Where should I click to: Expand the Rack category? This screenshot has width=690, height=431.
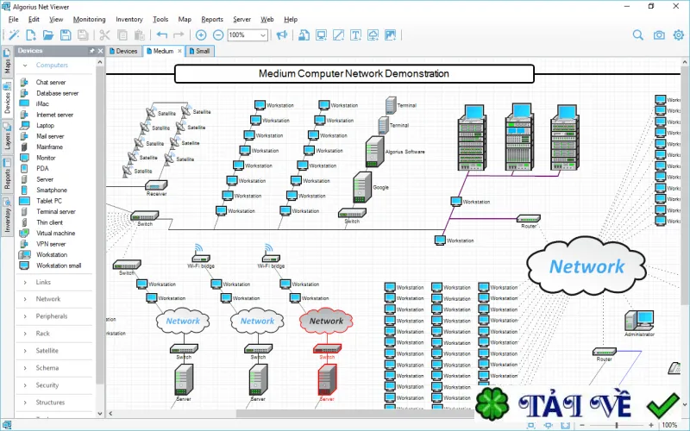[25, 334]
